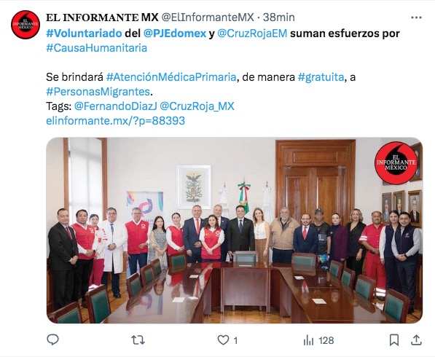Enlarge the group photo attached to tweet

click(x=235, y=230)
